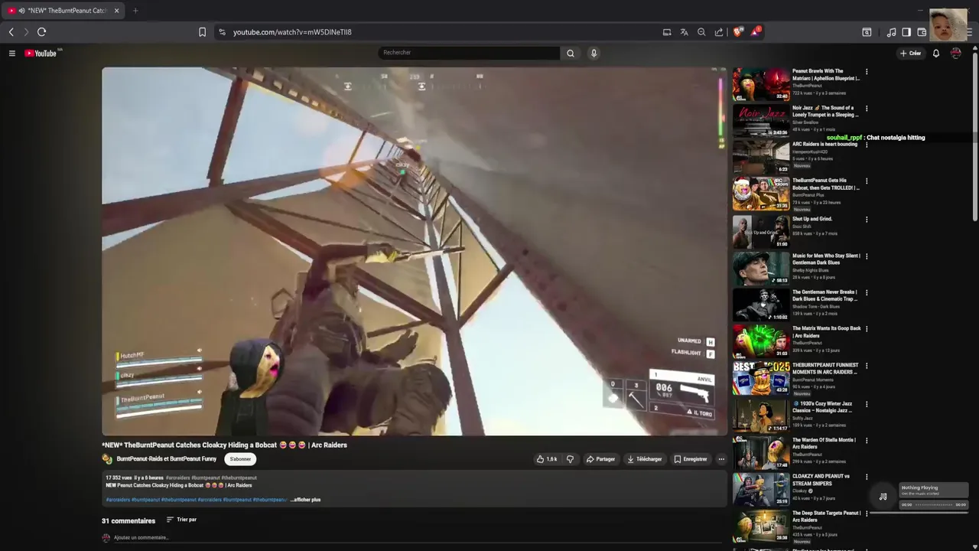Open the Brave Shields lion icon
Screen dimensions: 979x551
point(738,32)
